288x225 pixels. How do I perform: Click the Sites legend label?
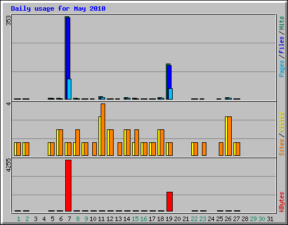281,147
